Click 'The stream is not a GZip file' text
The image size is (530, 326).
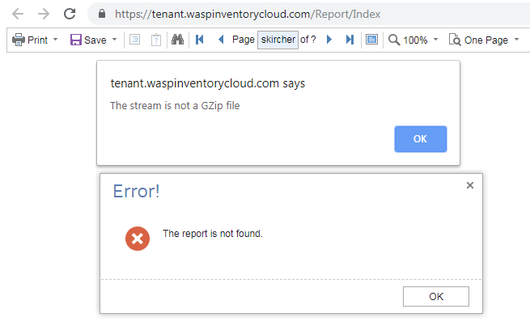[175, 106]
